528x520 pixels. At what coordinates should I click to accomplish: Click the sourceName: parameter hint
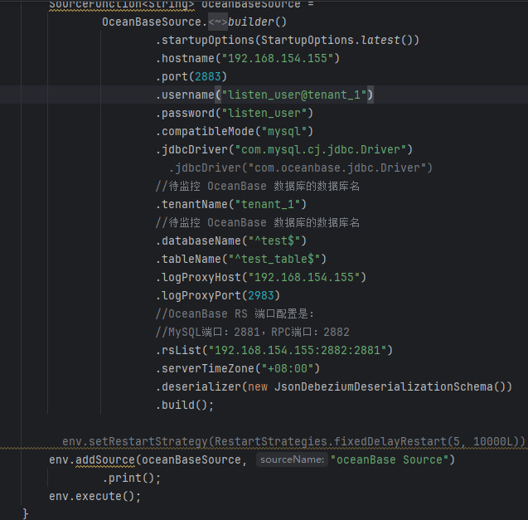292,459
